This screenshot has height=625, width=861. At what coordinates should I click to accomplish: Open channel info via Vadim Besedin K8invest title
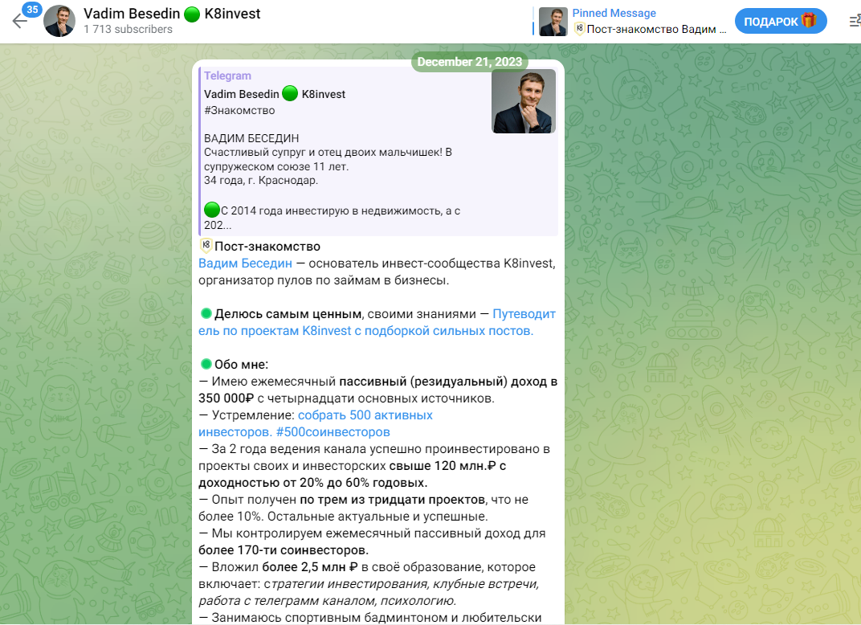click(x=172, y=14)
